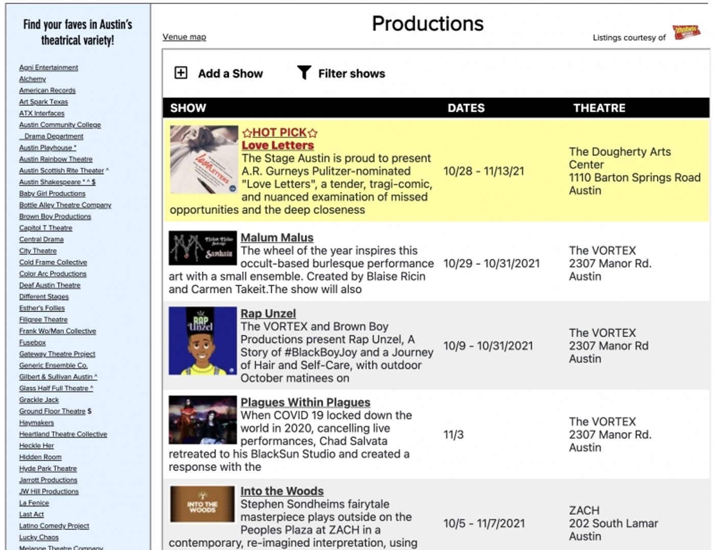Open the Rap Unzel show title

[x=267, y=313]
